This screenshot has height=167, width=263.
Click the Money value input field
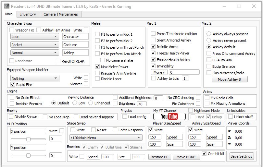point(184,72)
